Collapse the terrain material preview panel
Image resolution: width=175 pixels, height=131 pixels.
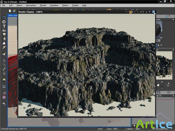pos(173,20)
